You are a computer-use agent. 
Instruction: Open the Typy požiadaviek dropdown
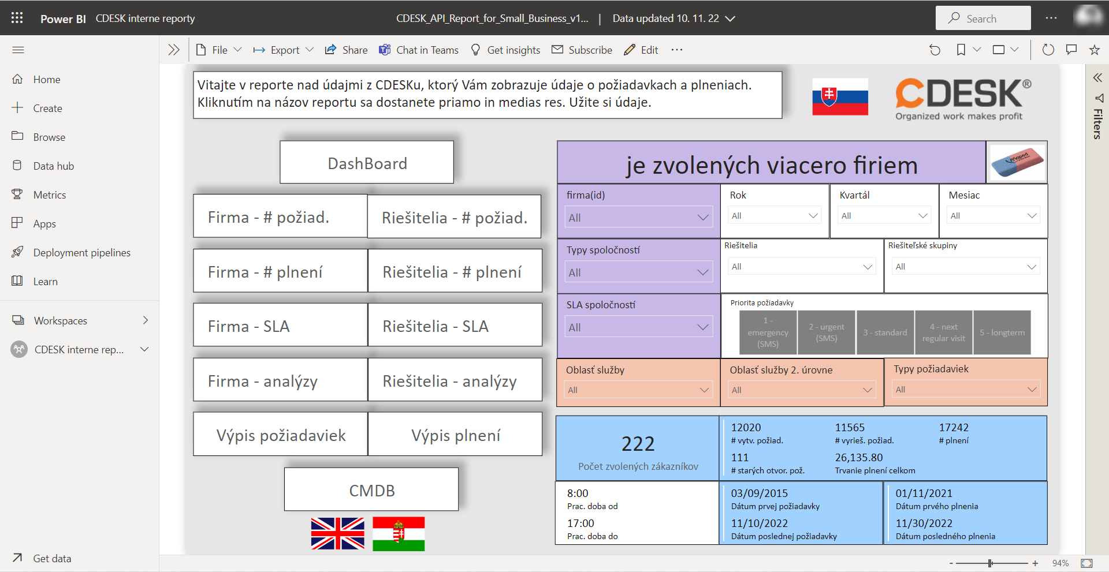[965, 390]
